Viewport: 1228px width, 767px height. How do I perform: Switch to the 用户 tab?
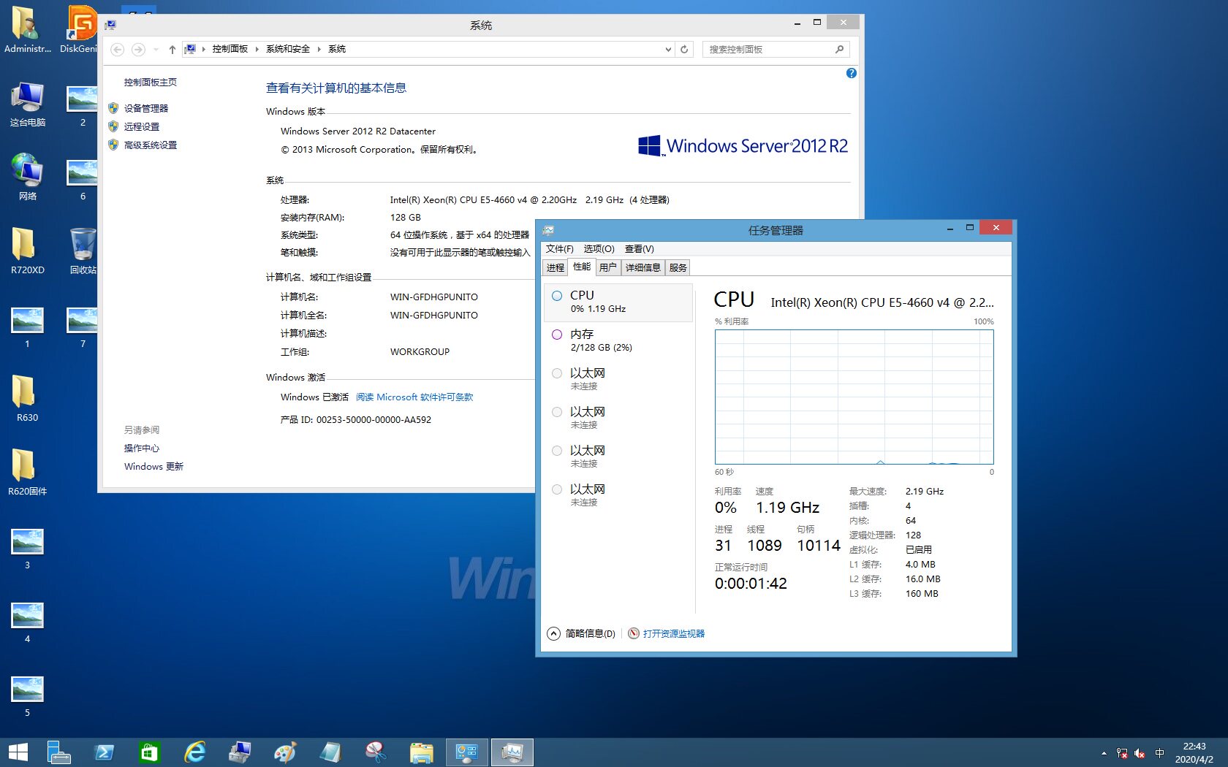[x=608, y=267]
